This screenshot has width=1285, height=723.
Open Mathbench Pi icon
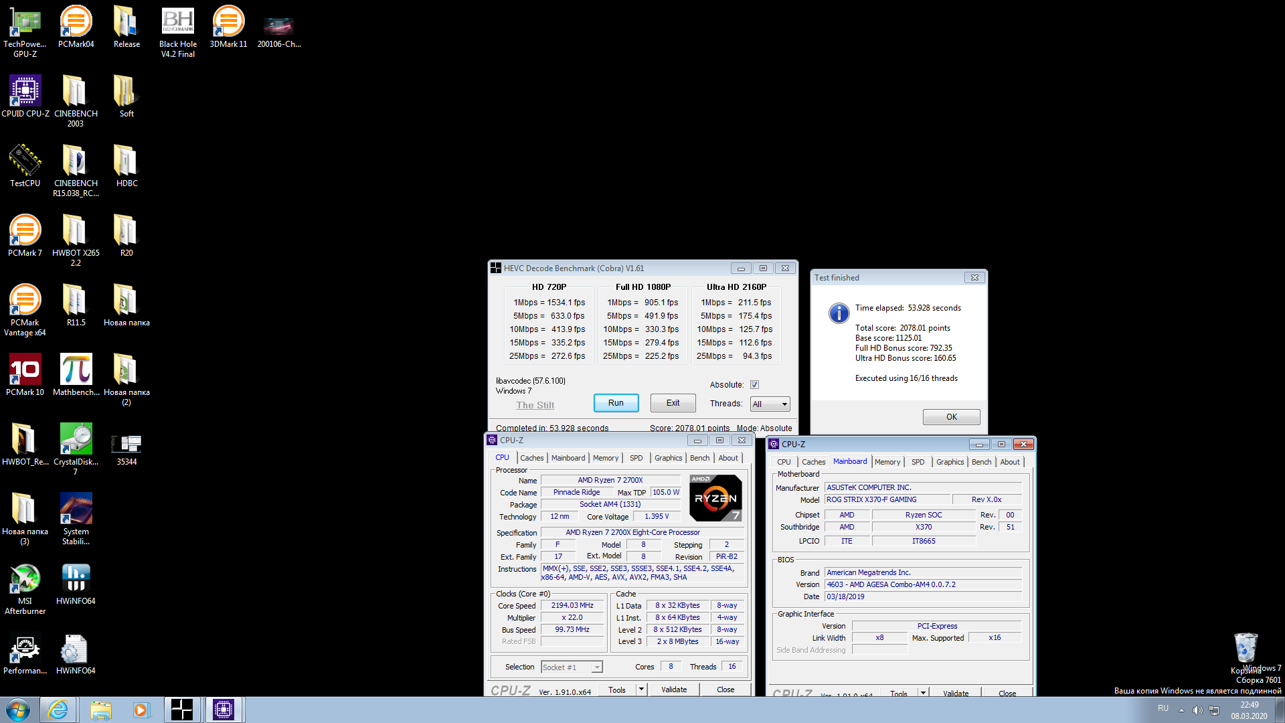click(x=76, y=374)
